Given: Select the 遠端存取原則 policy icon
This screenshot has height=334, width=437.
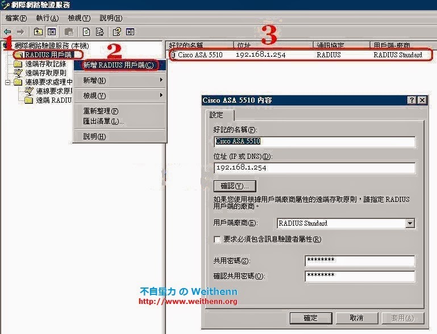Looking at the screenshot, I should click(18, 73).
